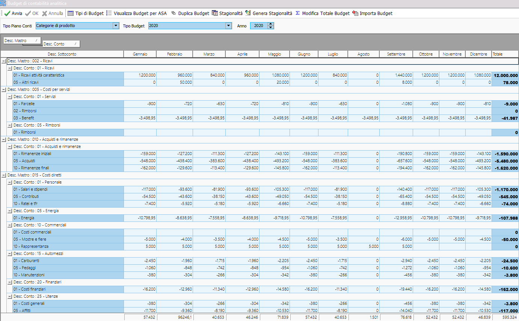Click the Modifica Totale Budget sigma icon
Viewport: 519px width, 321px height.
click(298, 13)
